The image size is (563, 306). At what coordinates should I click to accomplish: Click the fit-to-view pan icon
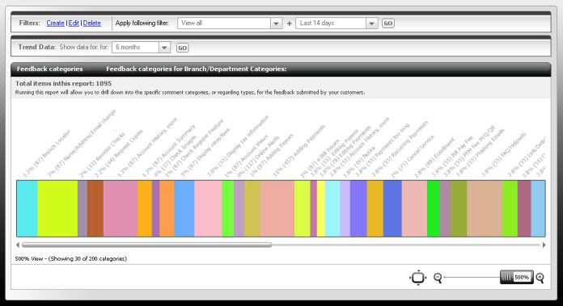(x=418, y=278)
